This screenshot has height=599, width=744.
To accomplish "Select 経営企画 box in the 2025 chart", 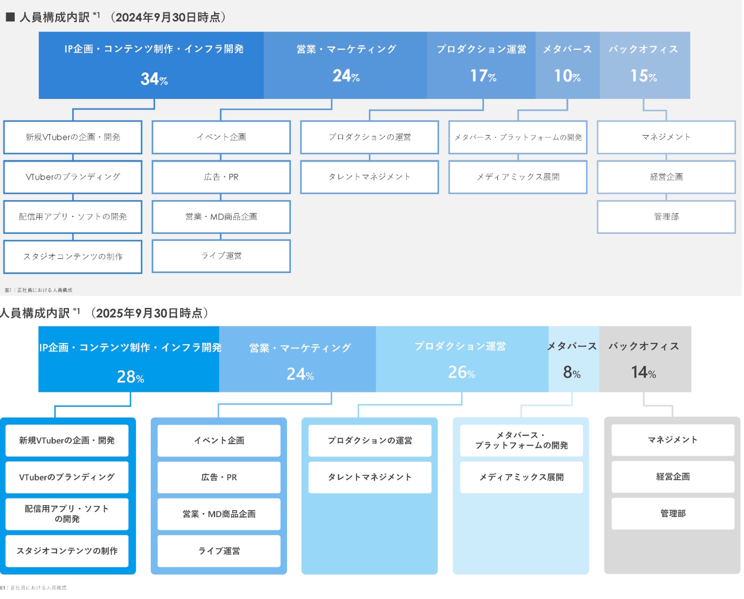I will tap(673, 477).
